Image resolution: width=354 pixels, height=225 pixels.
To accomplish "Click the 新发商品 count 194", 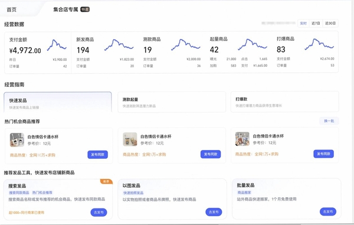I will click(83, 50).
